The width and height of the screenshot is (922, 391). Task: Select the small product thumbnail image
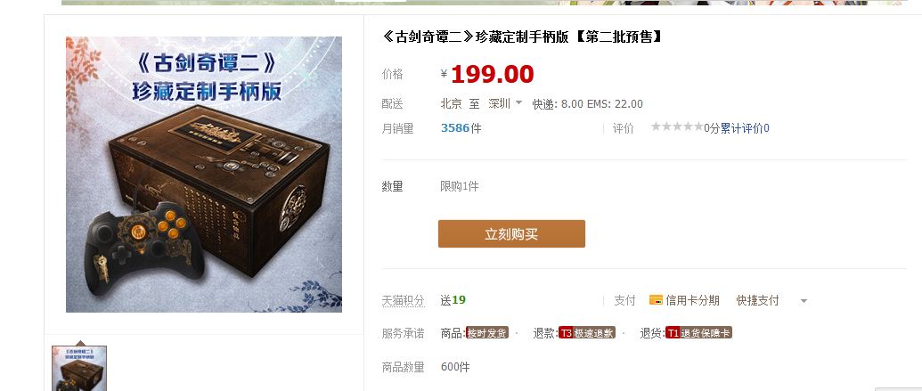point(79,369)
